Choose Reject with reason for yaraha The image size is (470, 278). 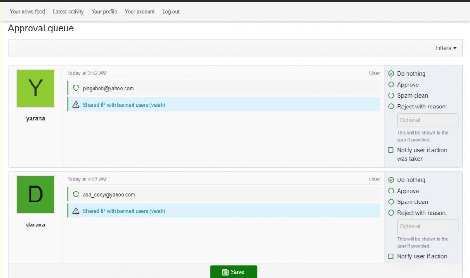coord(391,107)
